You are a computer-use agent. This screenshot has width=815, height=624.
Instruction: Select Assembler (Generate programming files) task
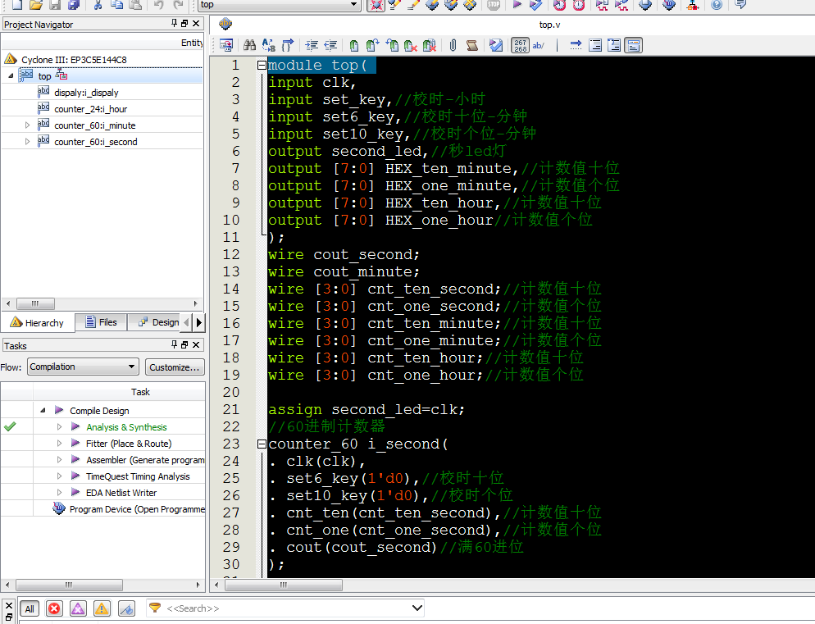click(145, 460)
